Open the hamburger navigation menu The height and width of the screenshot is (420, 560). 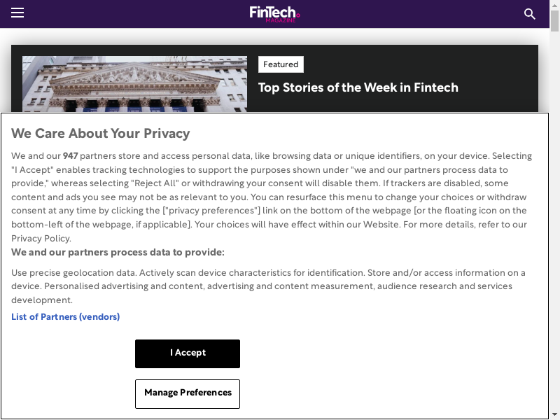tap(17, 13)
